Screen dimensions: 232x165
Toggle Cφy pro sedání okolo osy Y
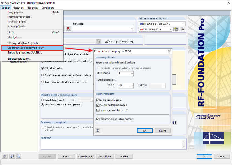coord(98,110)
